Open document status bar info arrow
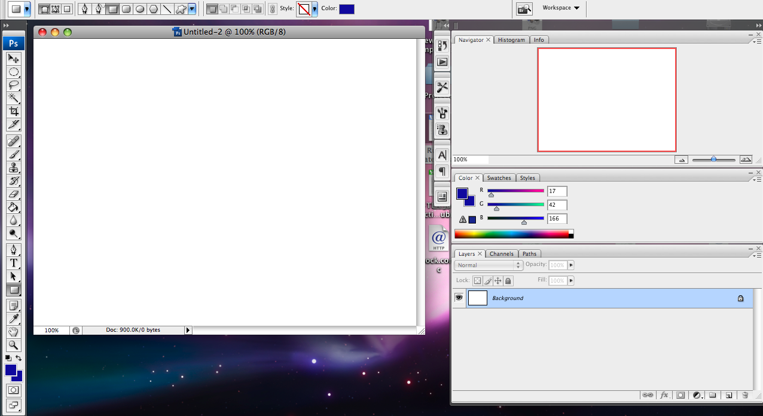The height and width of the screenshot is (416, 763). pos(188,330)
